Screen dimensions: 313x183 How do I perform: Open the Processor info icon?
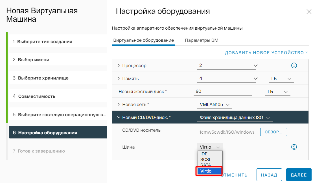coord(294,65)
